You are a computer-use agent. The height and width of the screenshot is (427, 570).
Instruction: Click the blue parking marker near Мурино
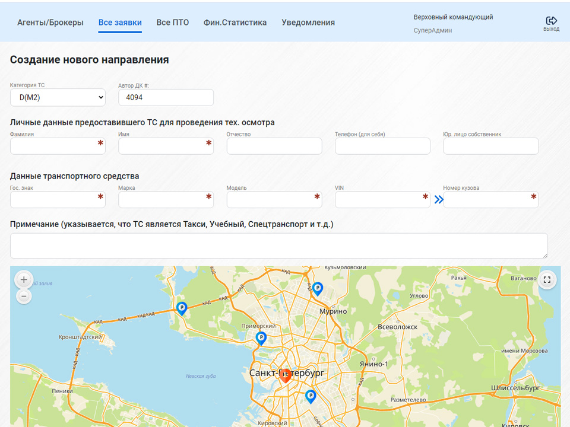(x=318, y=289)
